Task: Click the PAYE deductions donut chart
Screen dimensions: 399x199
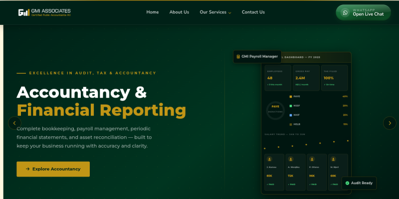Action: [275, 109]
